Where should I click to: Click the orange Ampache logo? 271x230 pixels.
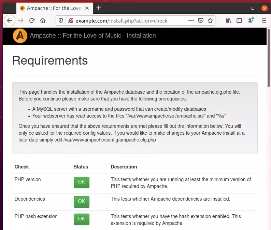[20, 36]
